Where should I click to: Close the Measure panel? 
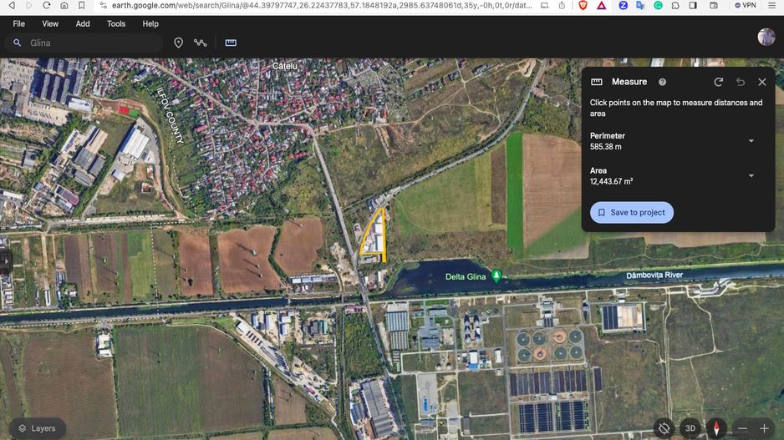click(x=762, y=82)
